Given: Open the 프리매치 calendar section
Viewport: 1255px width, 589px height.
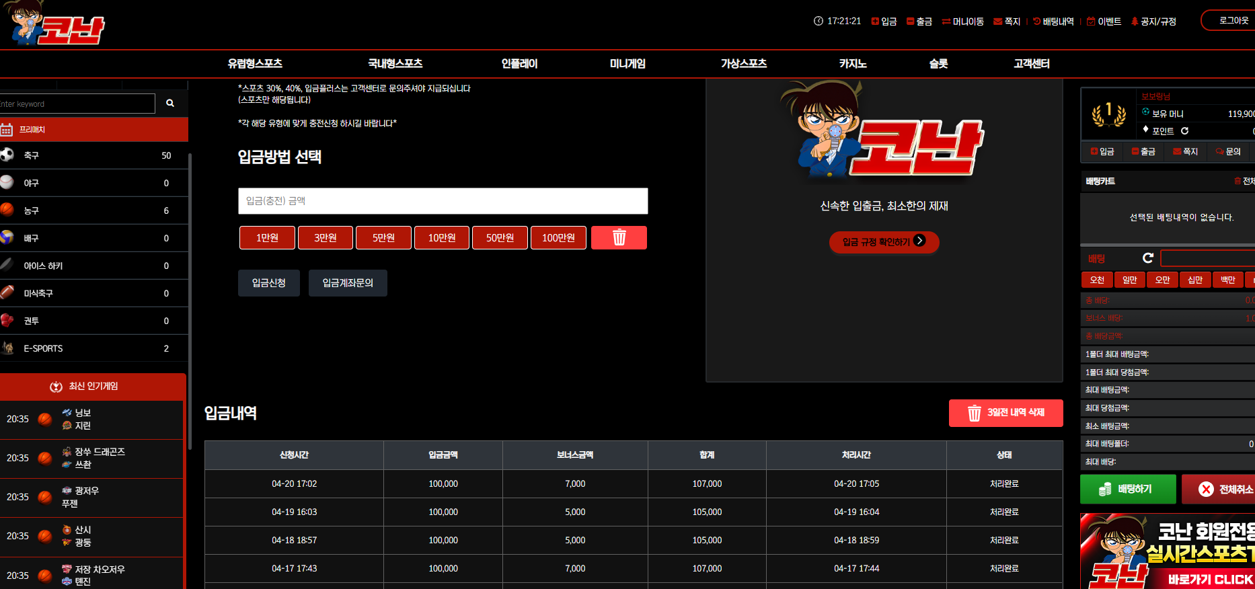Looking at the screenshot, I should coord(94,130).
